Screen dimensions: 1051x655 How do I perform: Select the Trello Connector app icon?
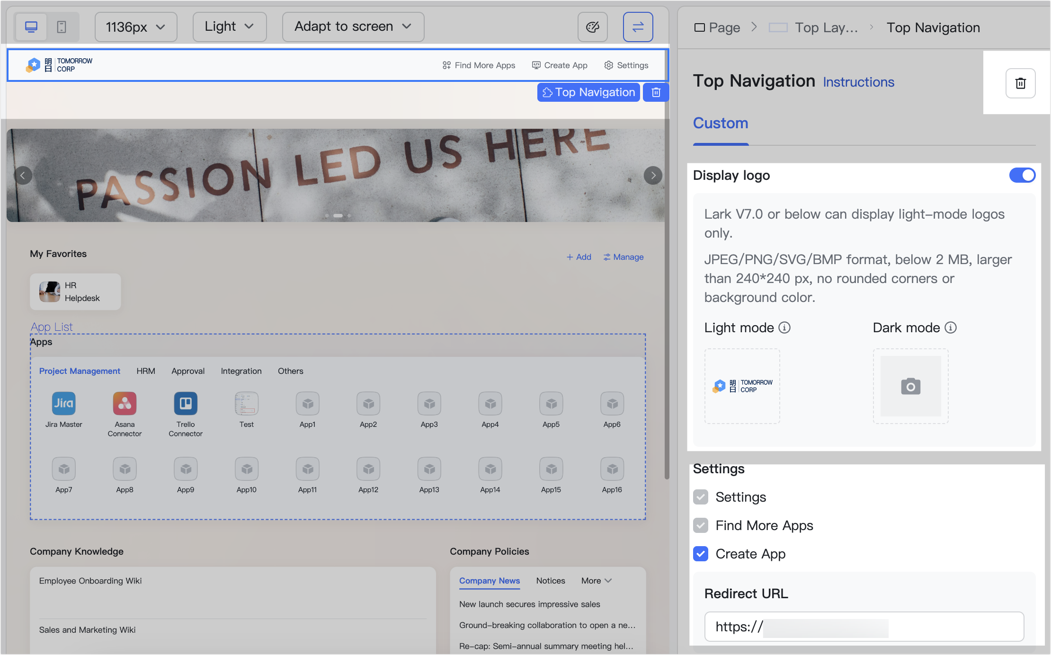(x=186, y=403)
